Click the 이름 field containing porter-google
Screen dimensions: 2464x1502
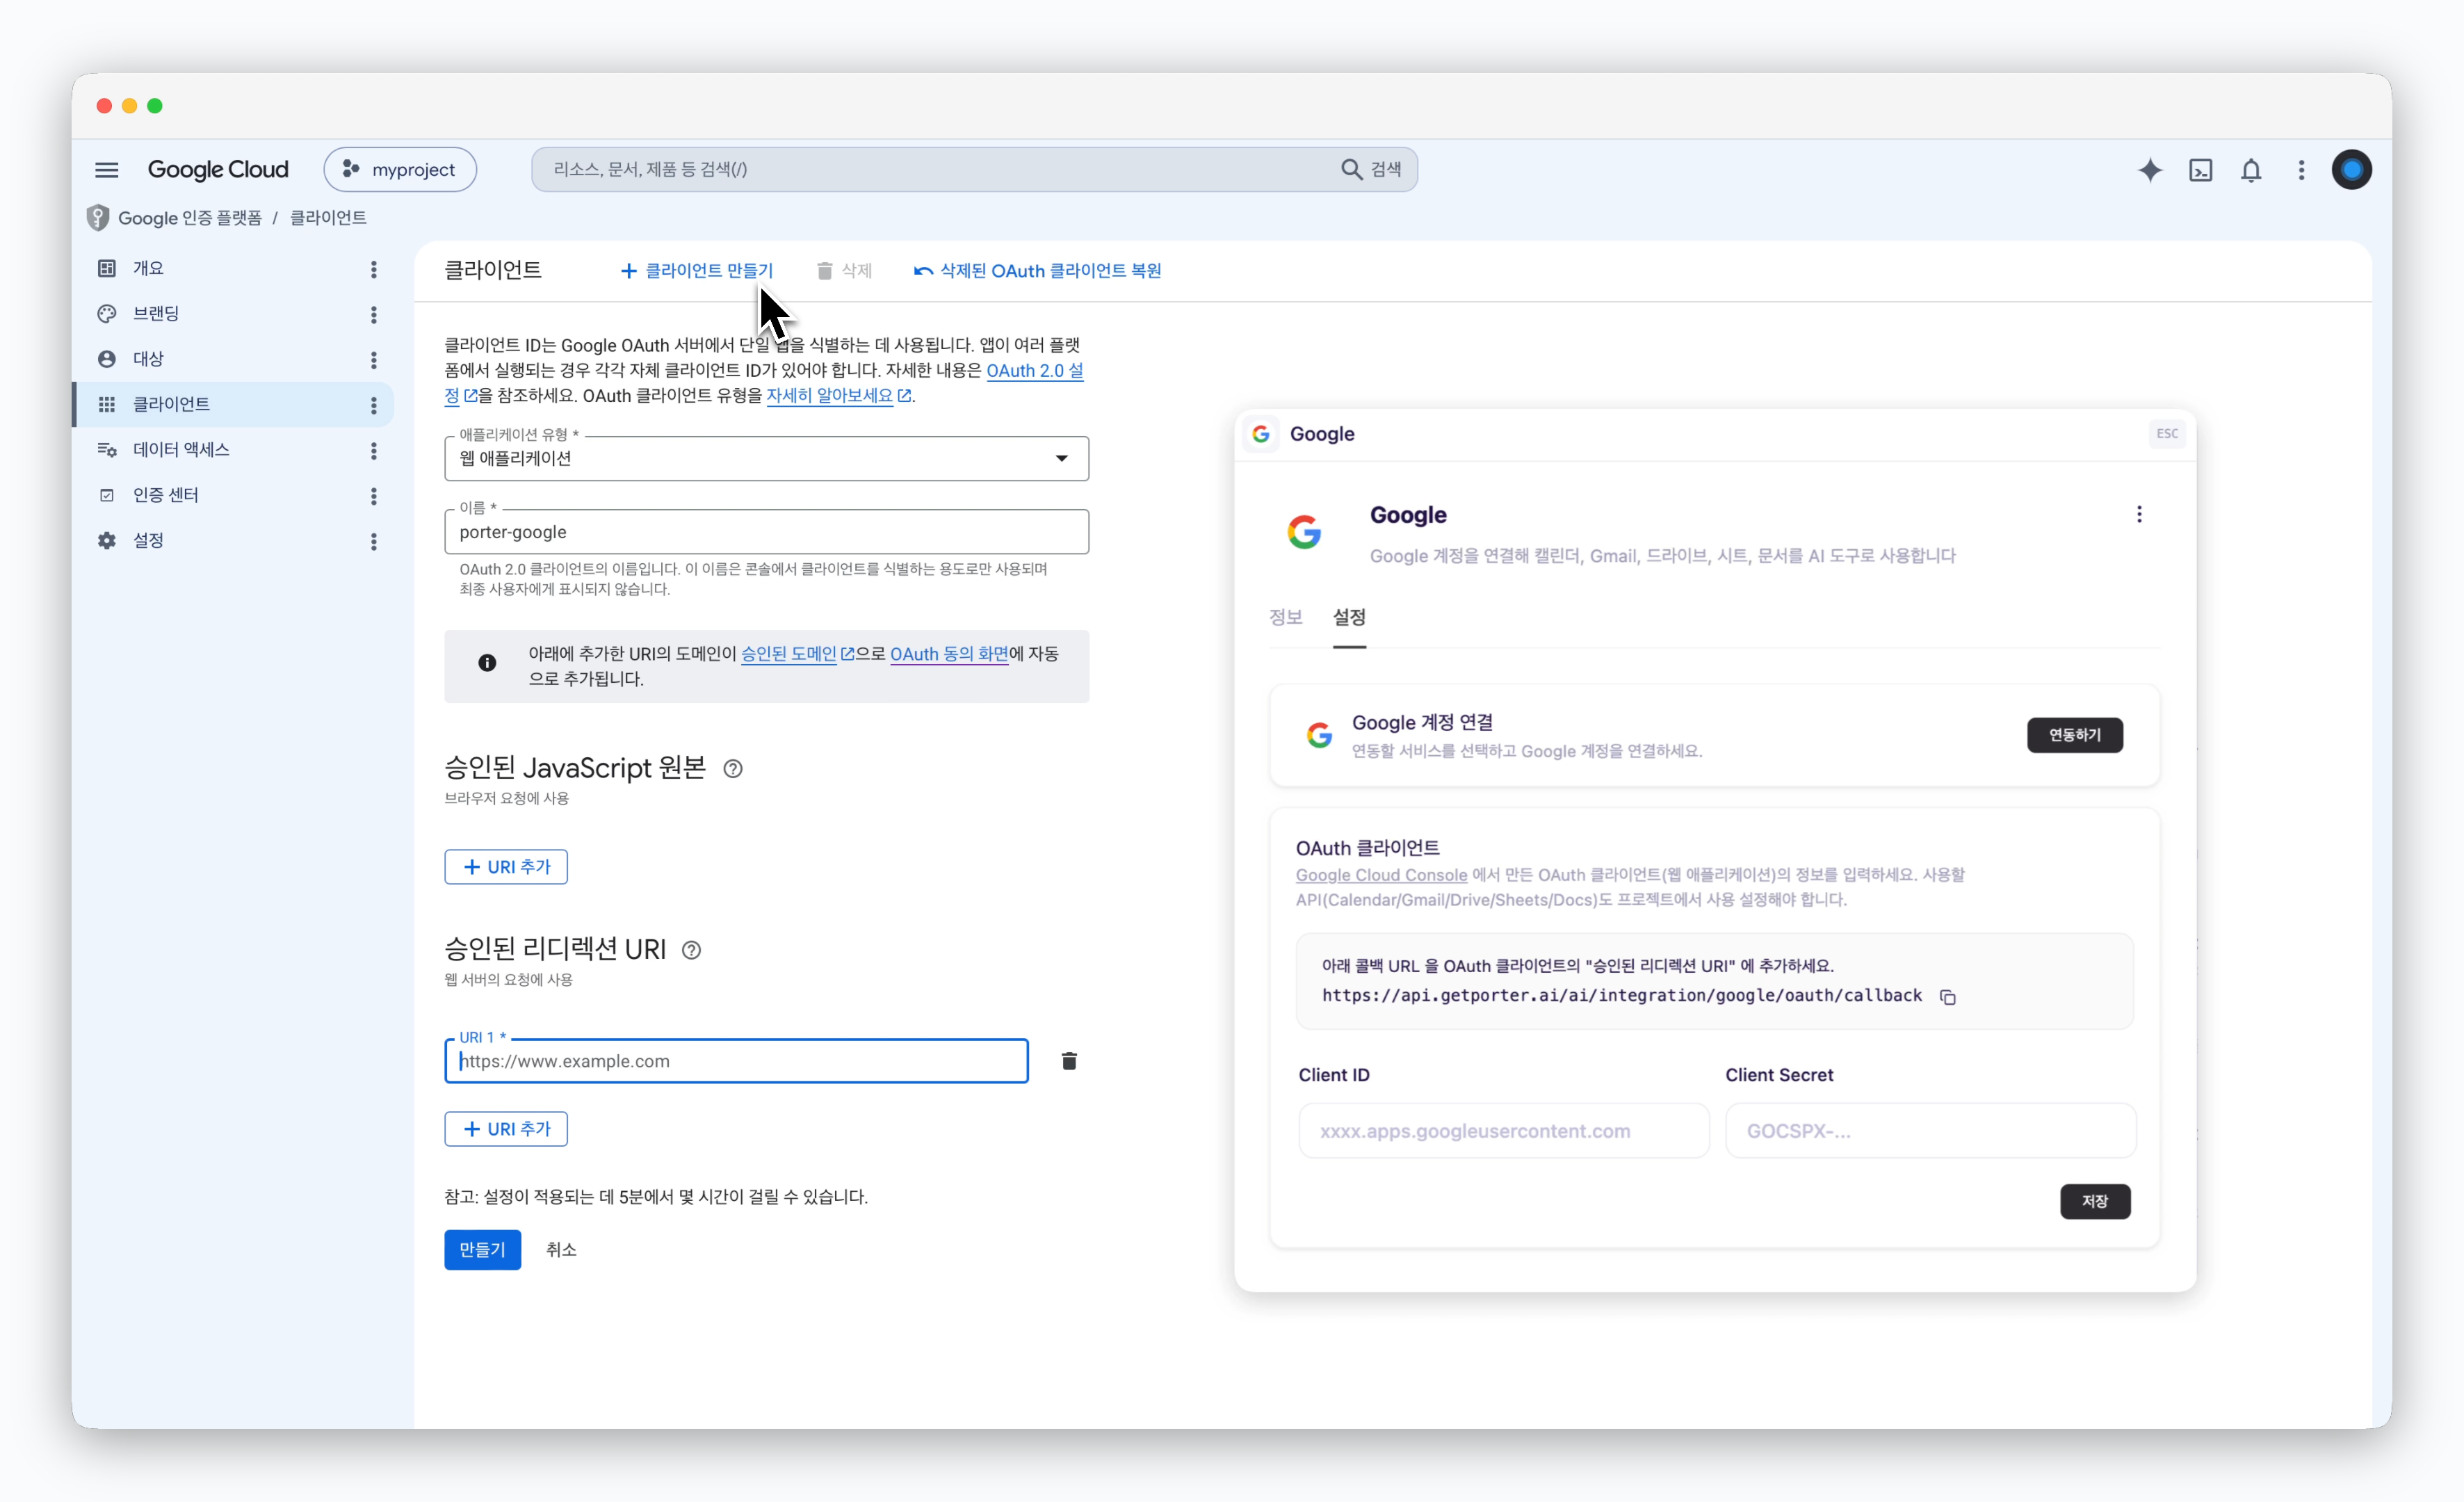pyautogui.click(x=766, y=532)
